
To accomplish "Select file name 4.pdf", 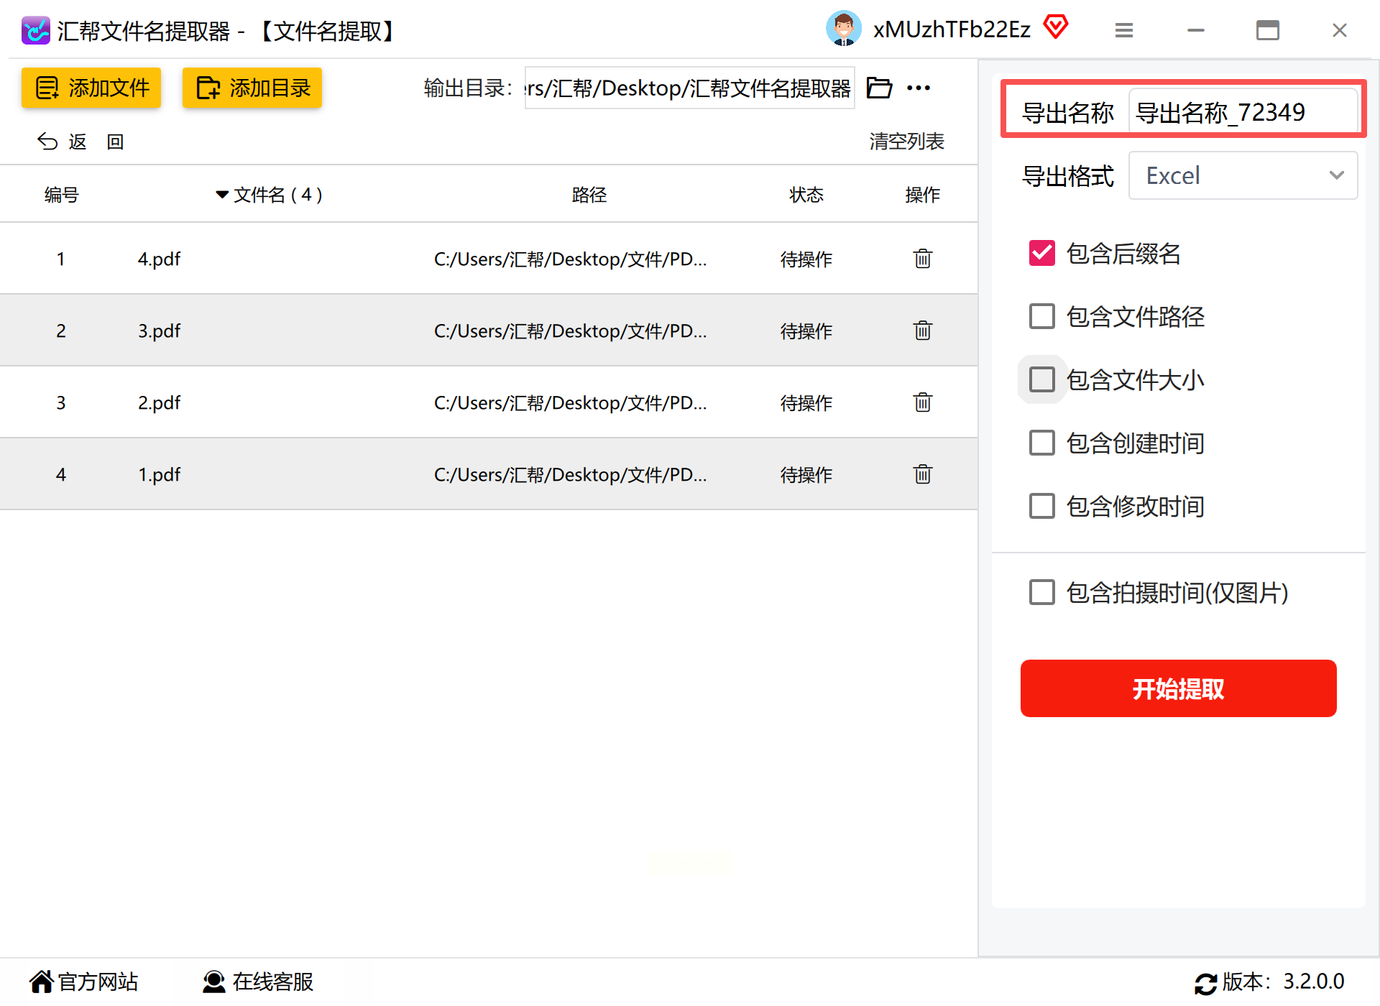I will 159,259.
